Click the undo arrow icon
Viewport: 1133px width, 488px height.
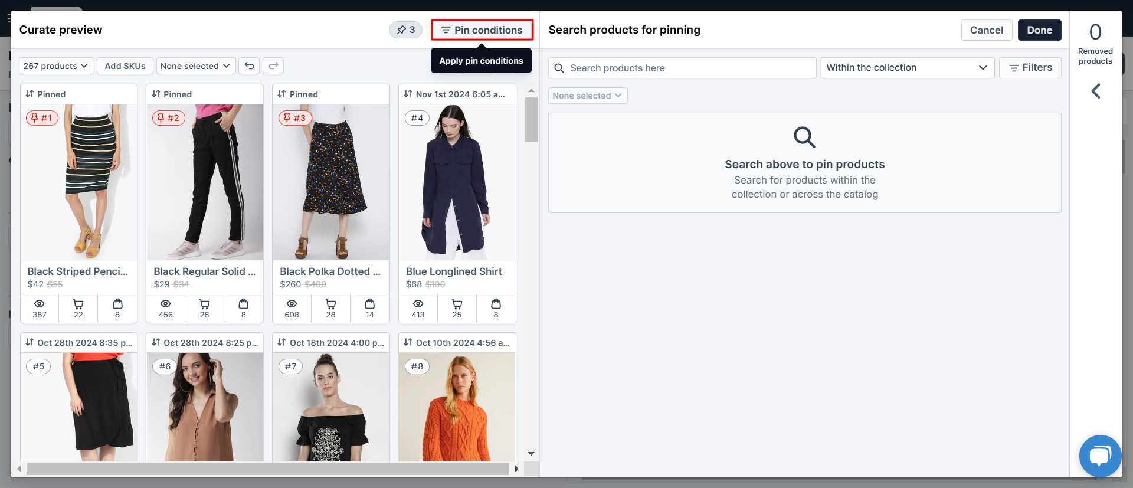coord(250,66)
